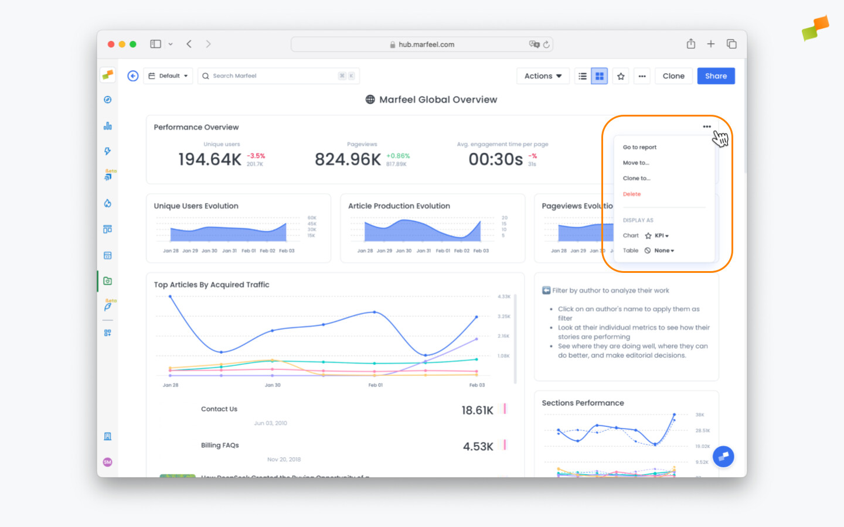The image size is (844, 527).
Task: Click the blue chat bubble floating button
Action: [723, 456]
